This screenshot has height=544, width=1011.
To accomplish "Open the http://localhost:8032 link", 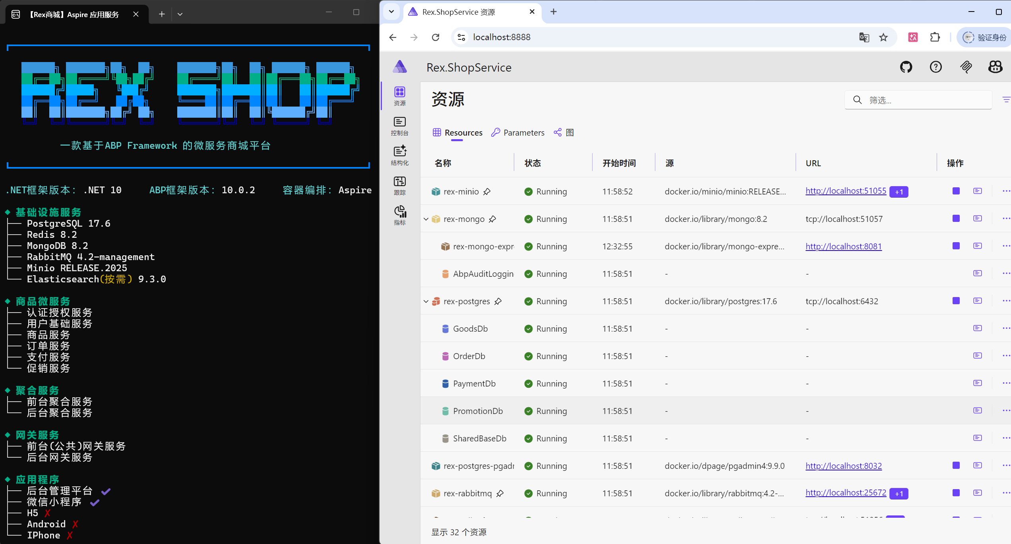I will (x=843, y=466).
